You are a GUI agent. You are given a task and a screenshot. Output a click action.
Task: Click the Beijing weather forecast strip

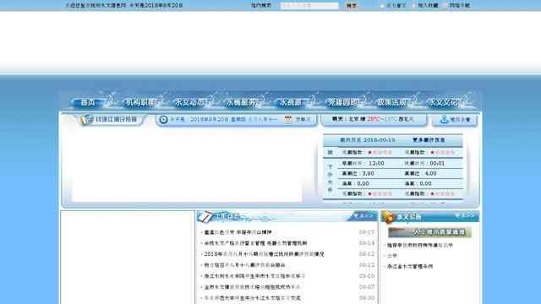tap(373, 119)
